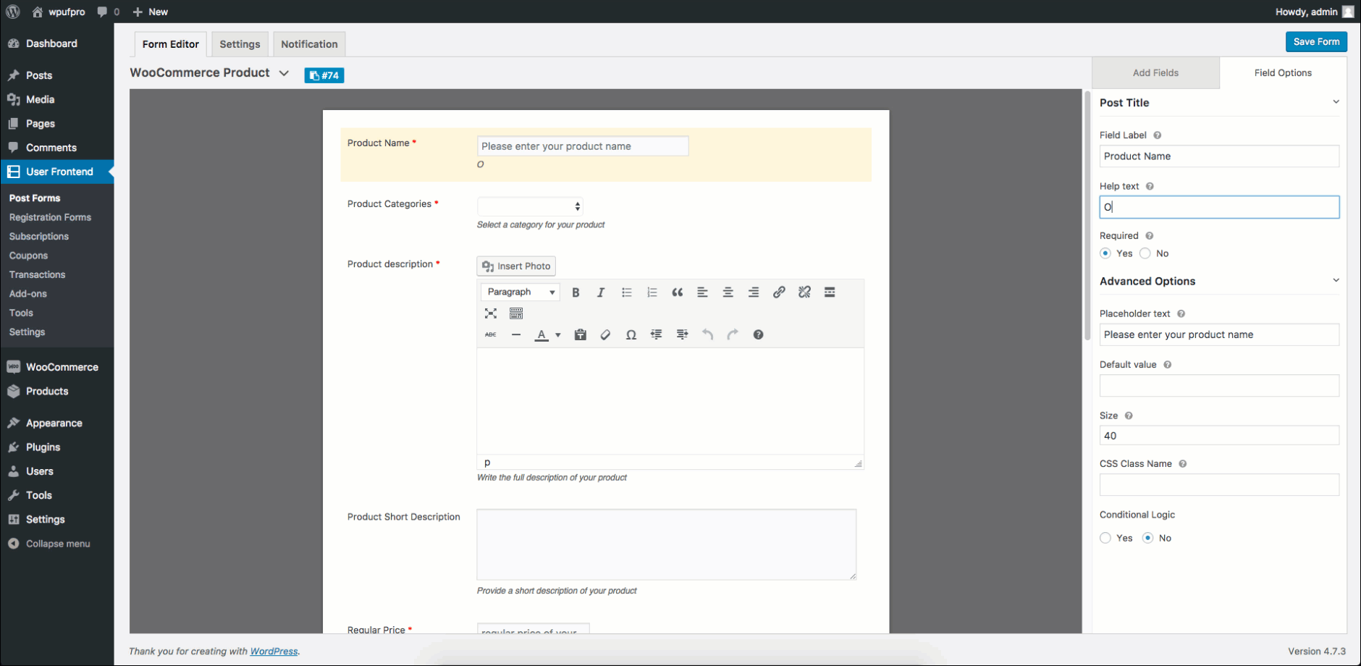This screenshot has height=666, width=1361.
Task: Increase the indent in the editor
Action: (682, 334)
